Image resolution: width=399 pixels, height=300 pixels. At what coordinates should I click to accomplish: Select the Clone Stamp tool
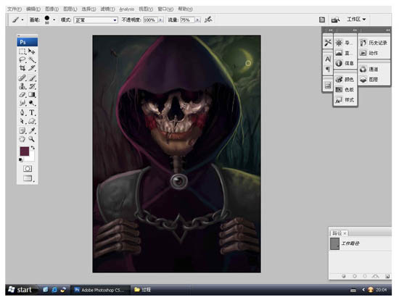tap(22, 86)
